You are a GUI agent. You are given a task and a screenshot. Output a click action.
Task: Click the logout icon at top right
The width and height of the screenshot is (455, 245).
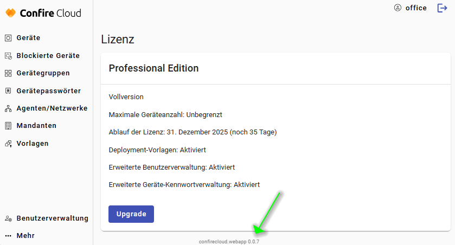(x=442, y=8)
